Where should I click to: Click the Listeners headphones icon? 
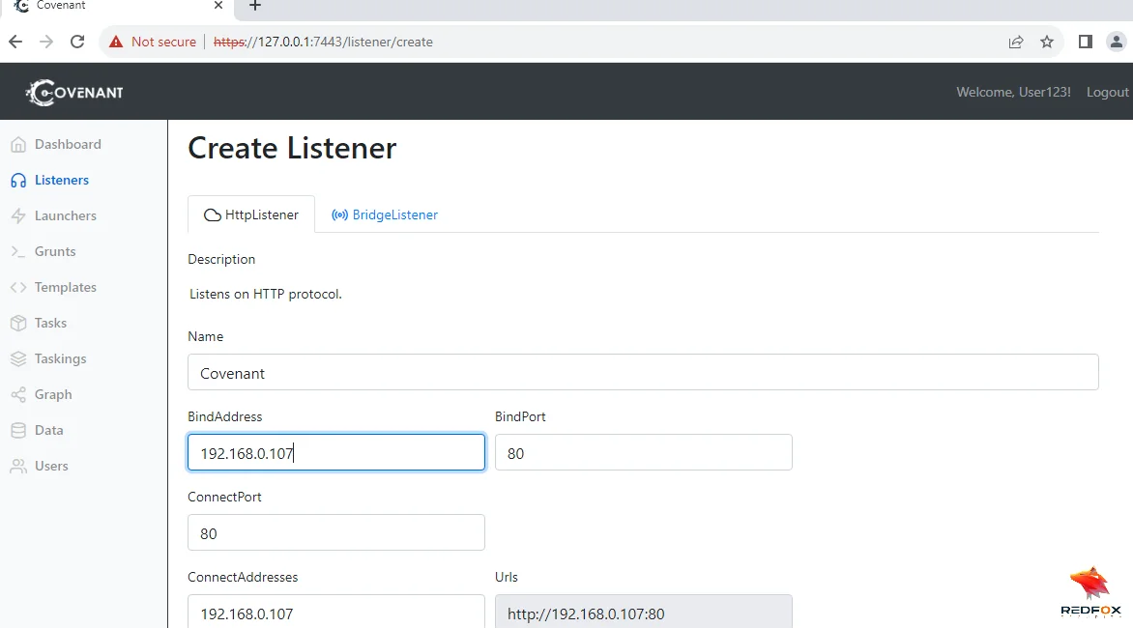click(17, 181)
